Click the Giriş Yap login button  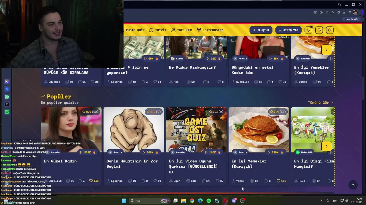tap(288, 30)
